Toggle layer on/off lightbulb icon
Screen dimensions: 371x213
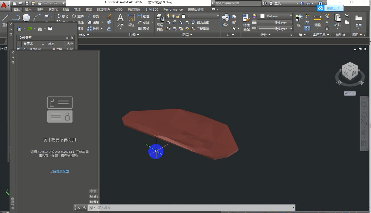(168, 16)
